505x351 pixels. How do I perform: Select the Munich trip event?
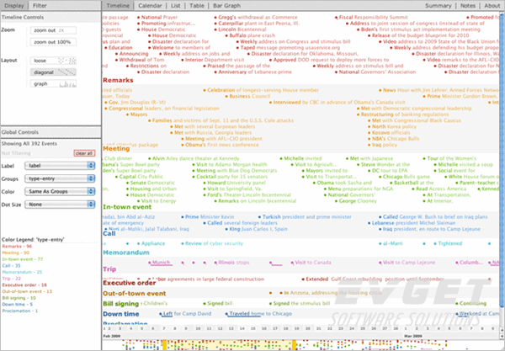click(x=159, y=263)
